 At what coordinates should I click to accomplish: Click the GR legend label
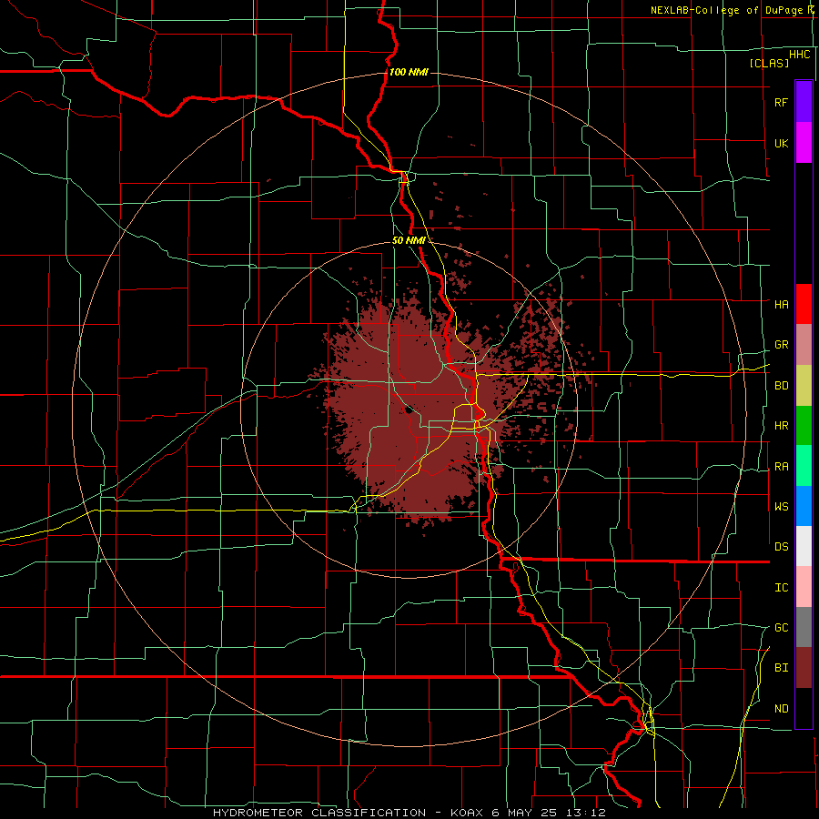(x=781, y=345)
